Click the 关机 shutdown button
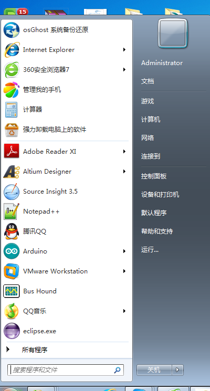 [x=154, y=370]
